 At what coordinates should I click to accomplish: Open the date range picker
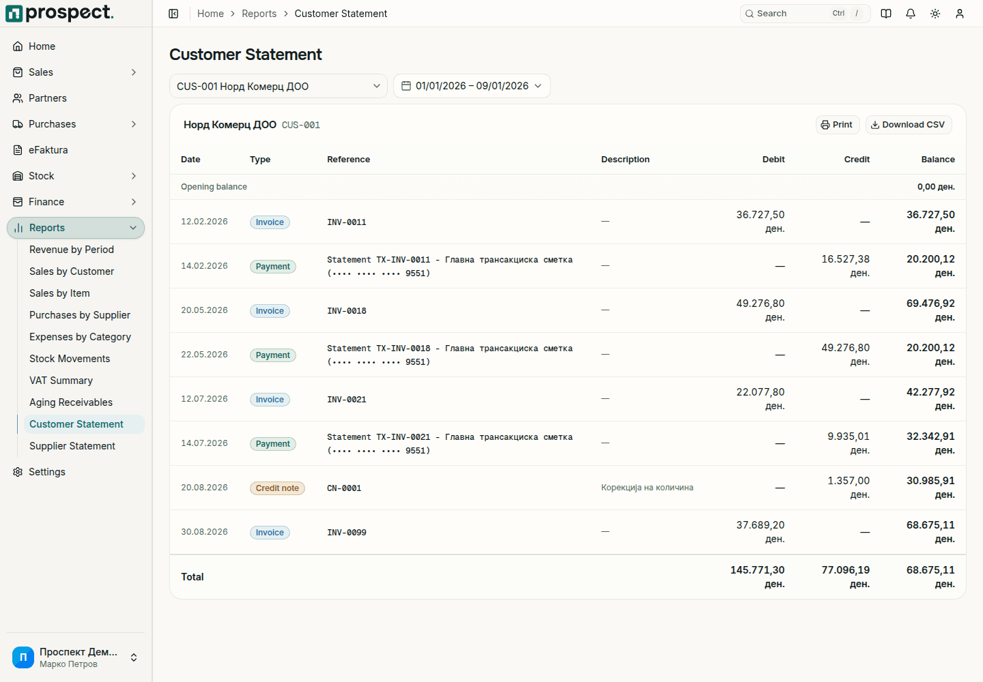[472, 86]
